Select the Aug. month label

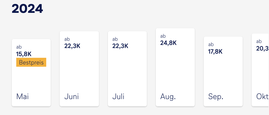coord(168,97)
